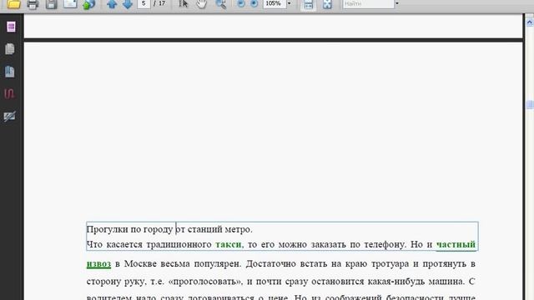Image resolution: width=534 pixels, height=300 pixels.
Task: Activate the Select text cursor tool
Action: click(x=184, y=4)
